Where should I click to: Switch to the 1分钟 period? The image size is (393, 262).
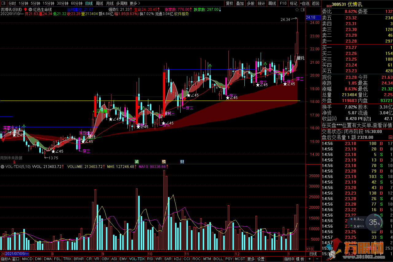23,3
